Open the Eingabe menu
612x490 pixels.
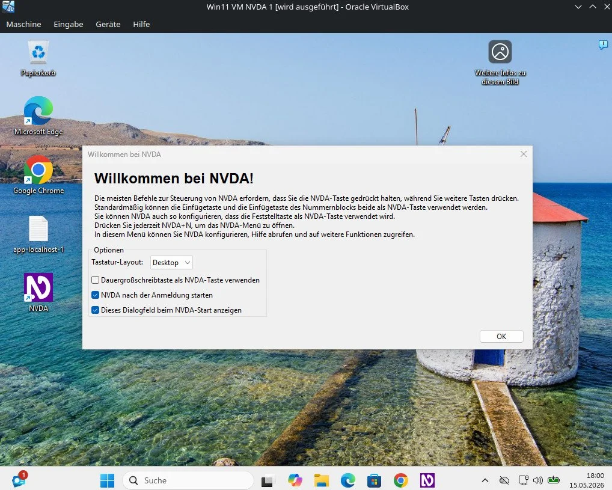tap(69, 24)
